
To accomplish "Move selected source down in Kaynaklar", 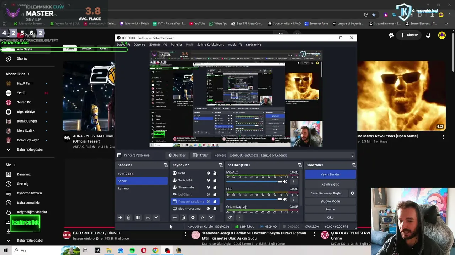I will click(x=211, y=217).
